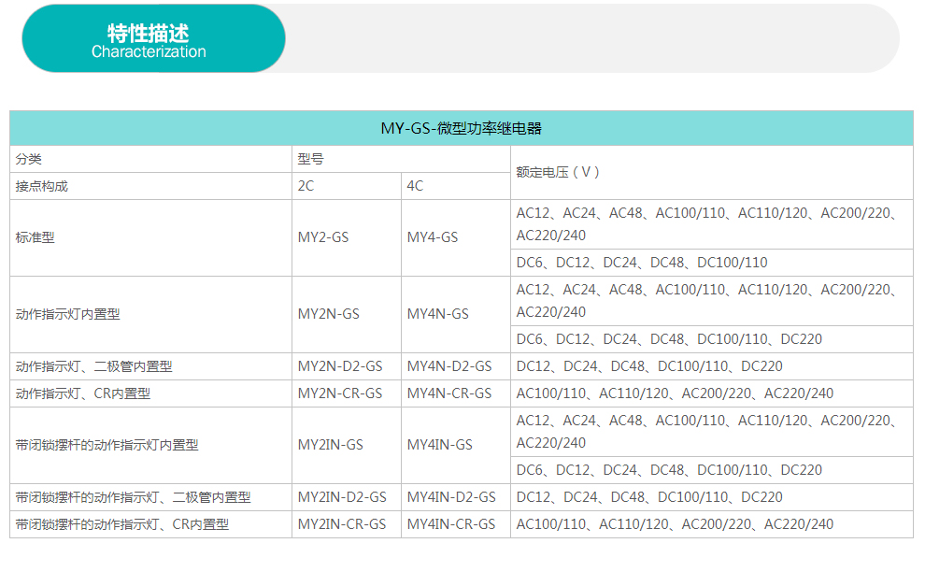Click the MY2N-CR-GS model entry
925x572 pixels.
click(339, 393)
